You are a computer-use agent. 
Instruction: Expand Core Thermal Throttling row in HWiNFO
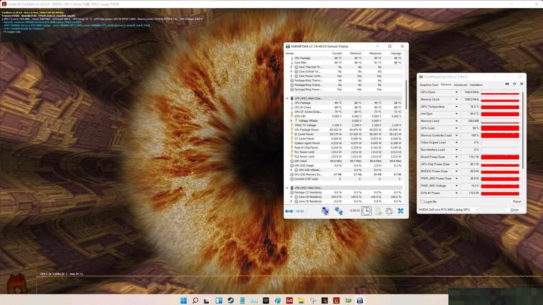tap(291, 67)
